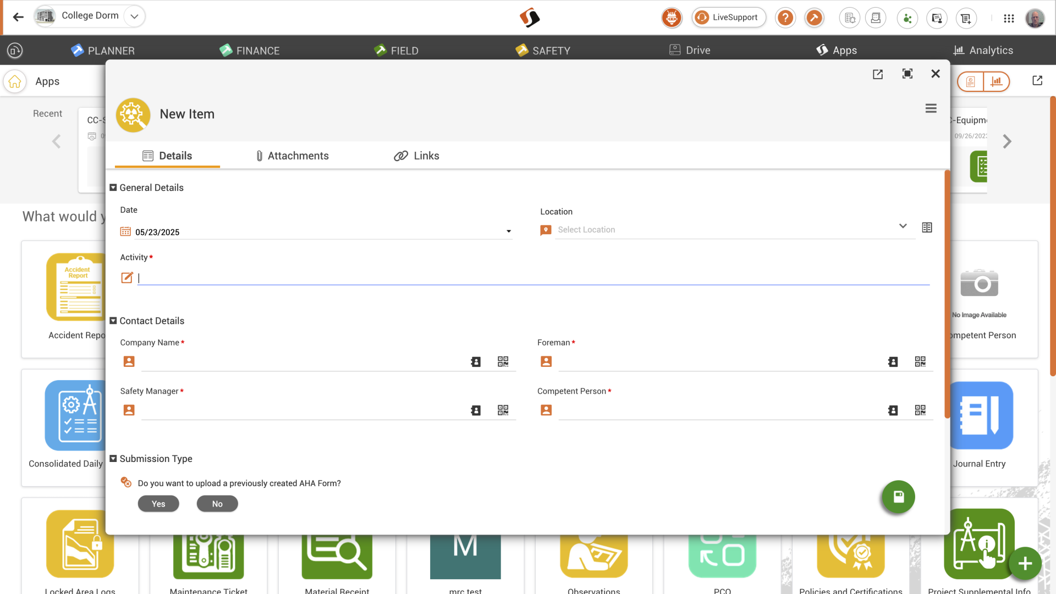
Task: Select Yes for uploading AHA Form
Action: point(158,504)
